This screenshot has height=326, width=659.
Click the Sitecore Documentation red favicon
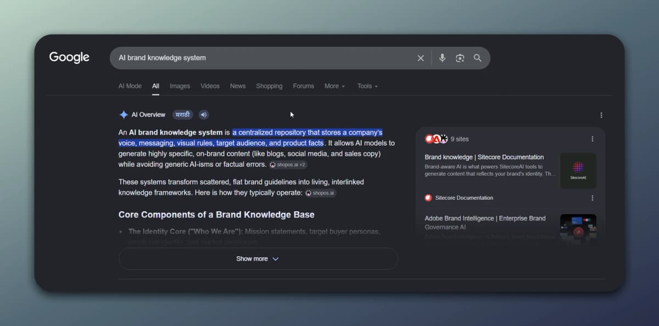pyautogui.click(x=428, y=198)
